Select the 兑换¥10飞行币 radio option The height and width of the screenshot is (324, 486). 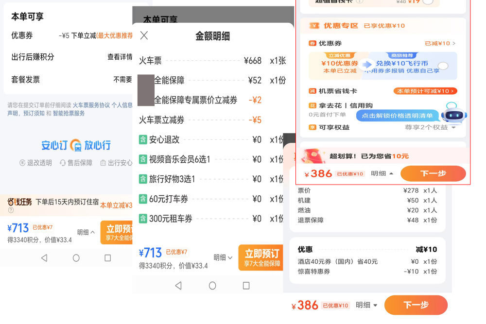[x=443, y=66]
